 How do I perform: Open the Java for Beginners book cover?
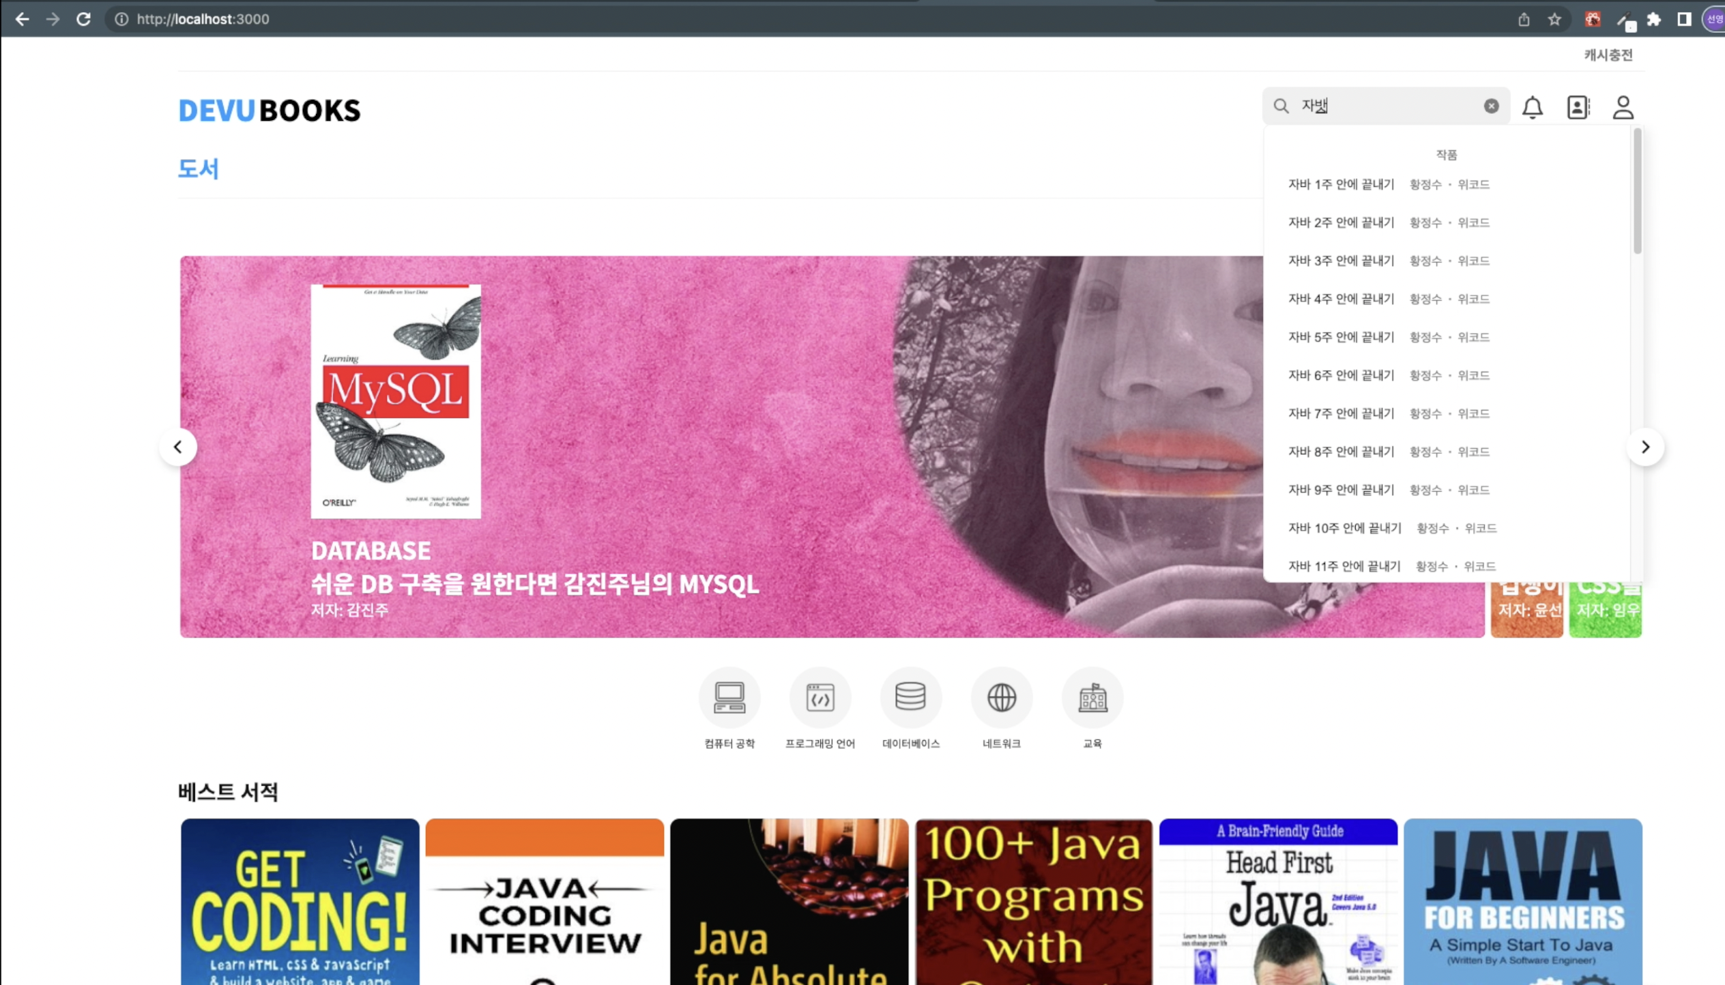(x=1523, y=902)
